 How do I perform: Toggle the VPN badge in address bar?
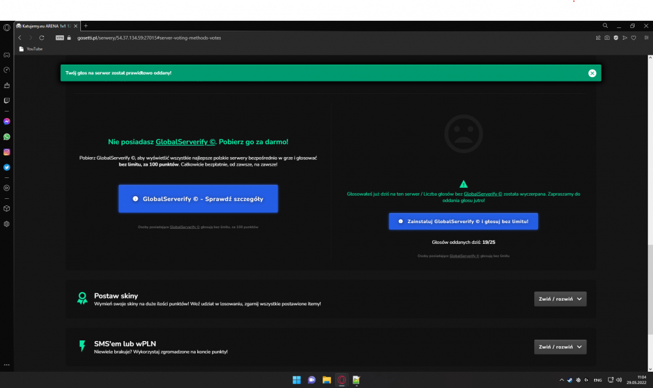60,37
